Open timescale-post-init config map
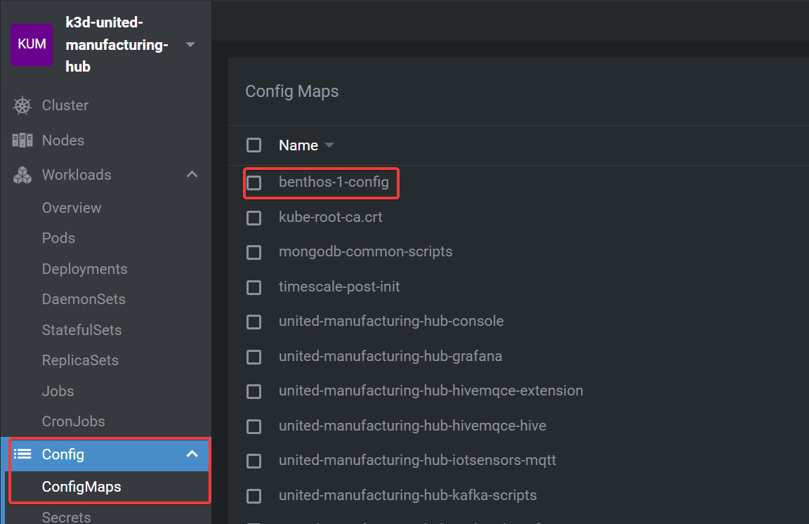The width and height of the screenshot is (809, 524). pos(339,287)
